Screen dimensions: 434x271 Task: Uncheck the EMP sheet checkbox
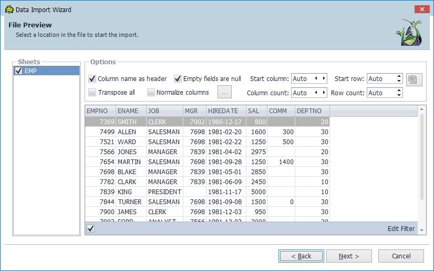coord(19,71)
